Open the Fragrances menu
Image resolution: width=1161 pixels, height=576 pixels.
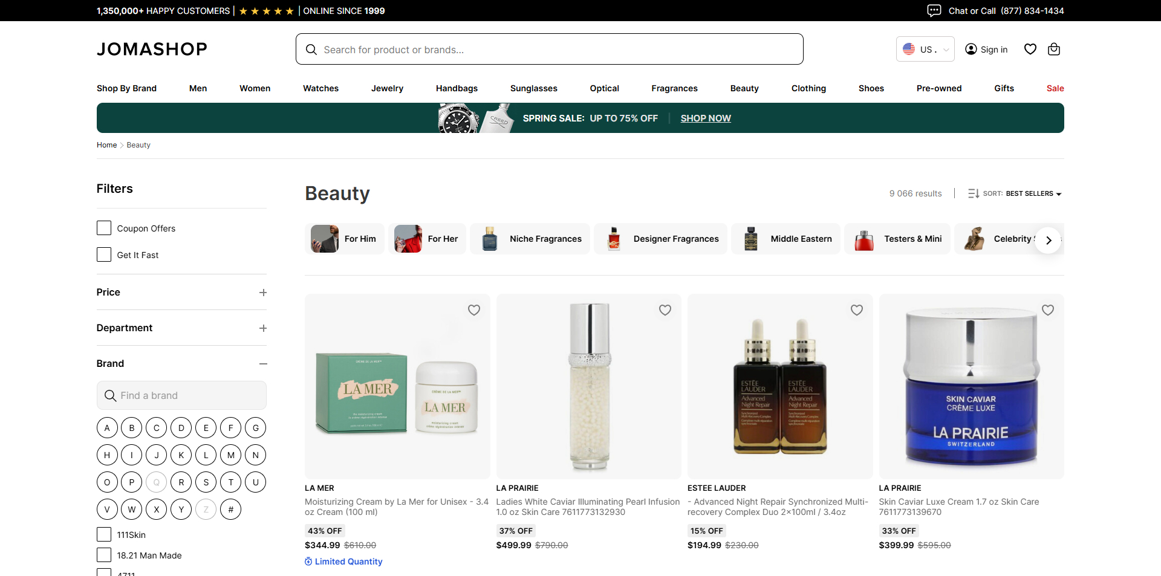[674, 88]
